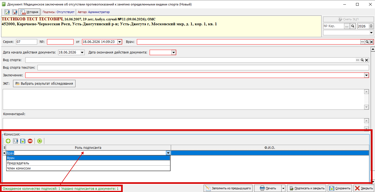Click the Сохранить button

click(x=340, y=188)
